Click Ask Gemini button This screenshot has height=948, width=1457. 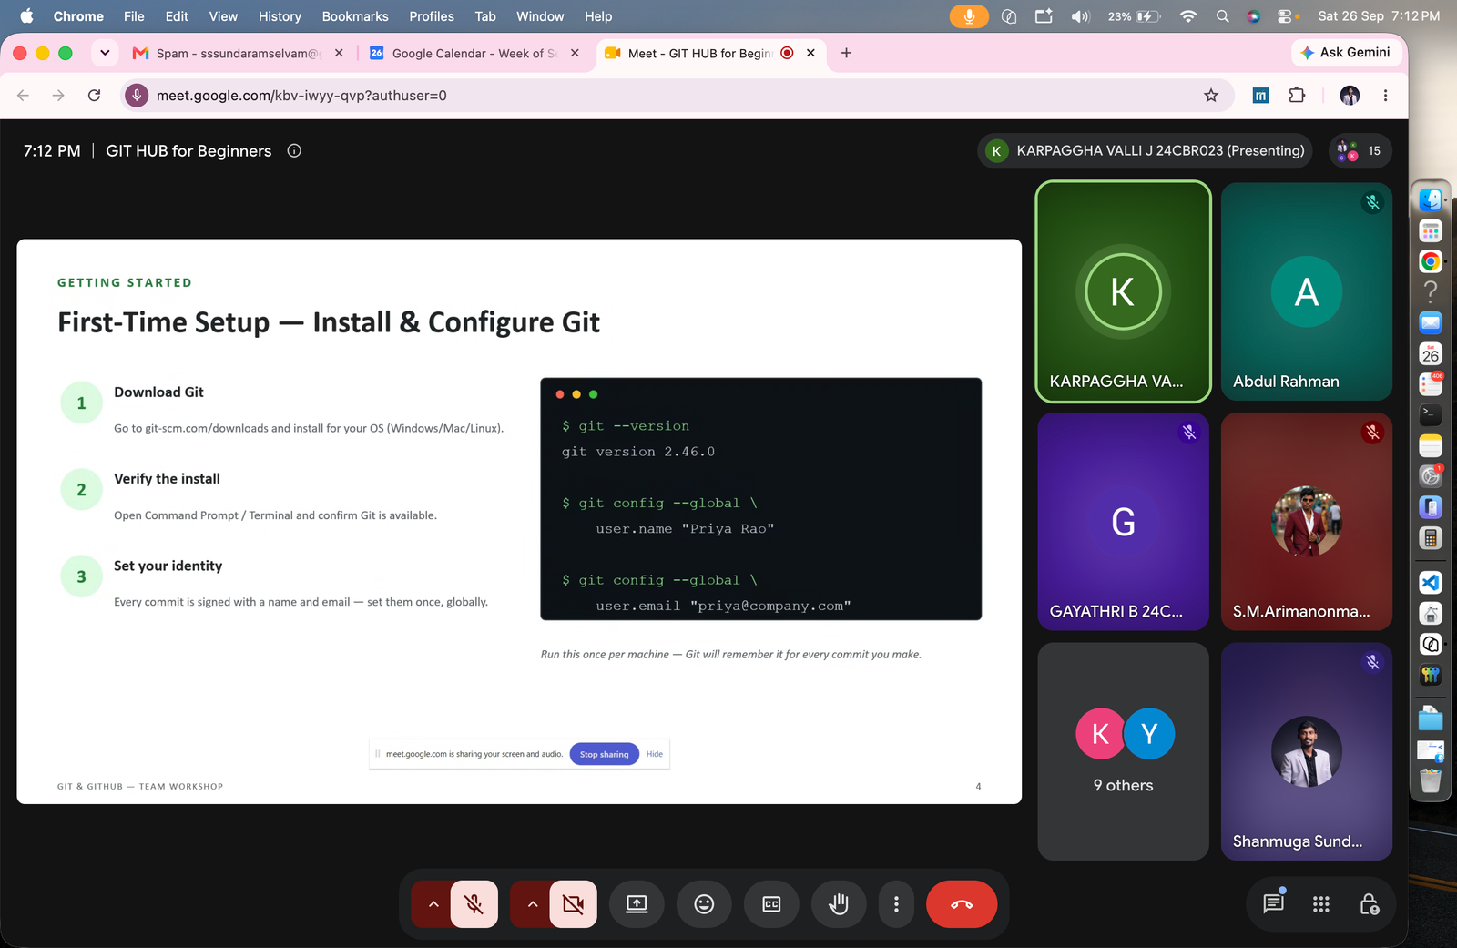(x=1346, y=53)
